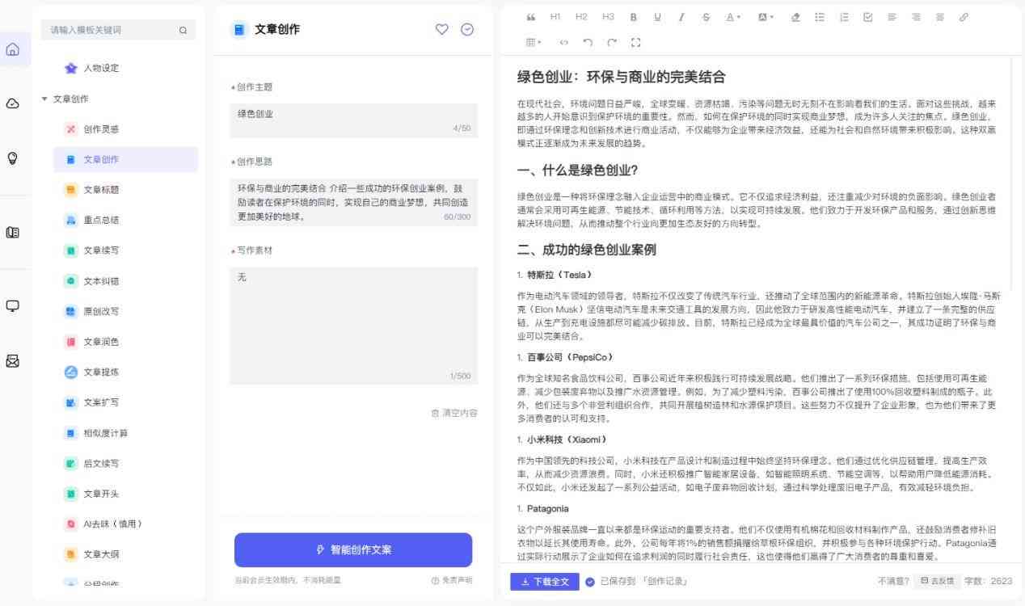Collapse the 文章创作 category
Screen dimensions: 1025x606
point(44,99)
